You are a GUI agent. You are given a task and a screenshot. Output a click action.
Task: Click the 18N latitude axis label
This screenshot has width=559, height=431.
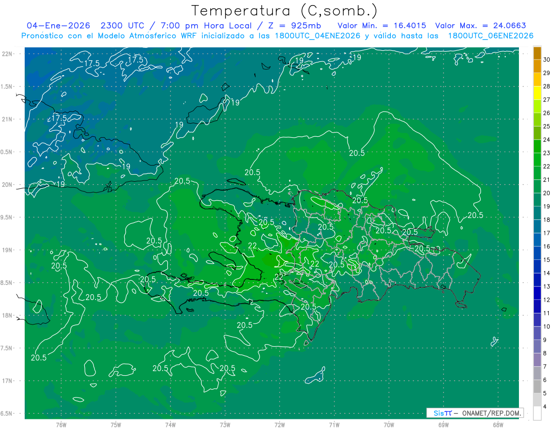coord(7,315)
